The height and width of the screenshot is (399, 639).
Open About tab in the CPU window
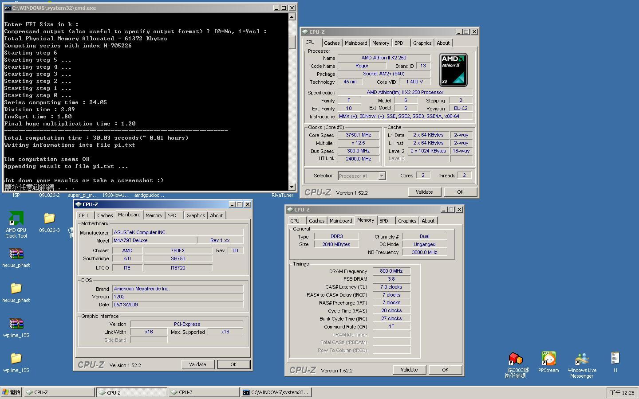(443, 43)
